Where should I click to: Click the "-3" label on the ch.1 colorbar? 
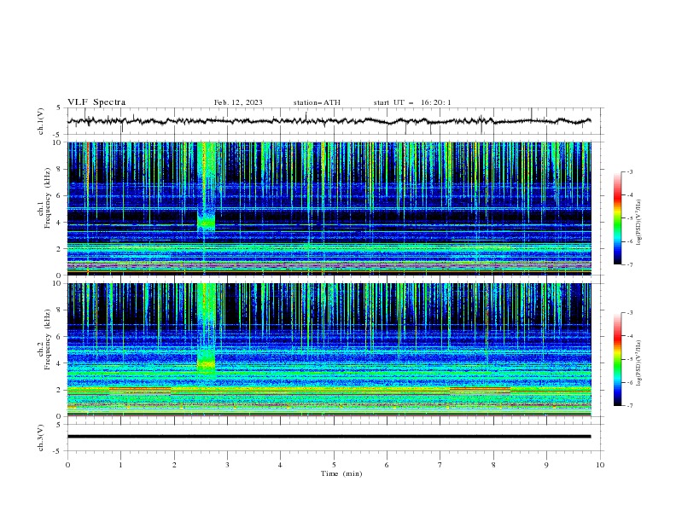[629, 171]
